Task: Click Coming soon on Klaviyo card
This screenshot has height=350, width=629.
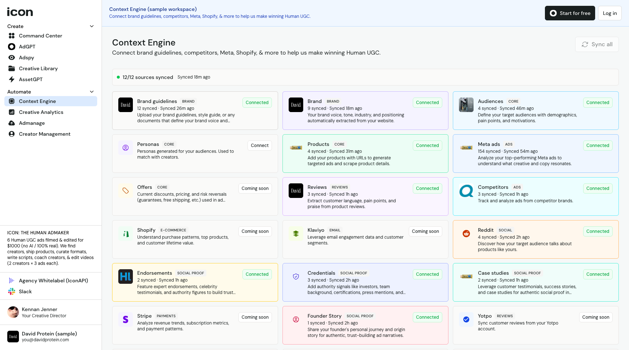Action: point(426,231)
